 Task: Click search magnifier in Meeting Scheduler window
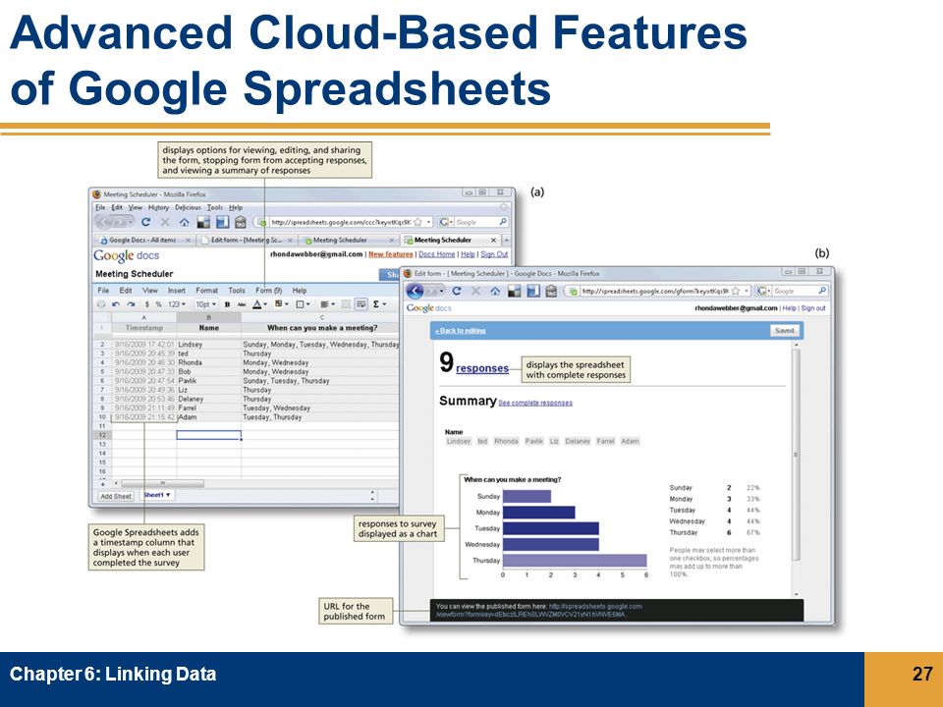coord(503,222)
